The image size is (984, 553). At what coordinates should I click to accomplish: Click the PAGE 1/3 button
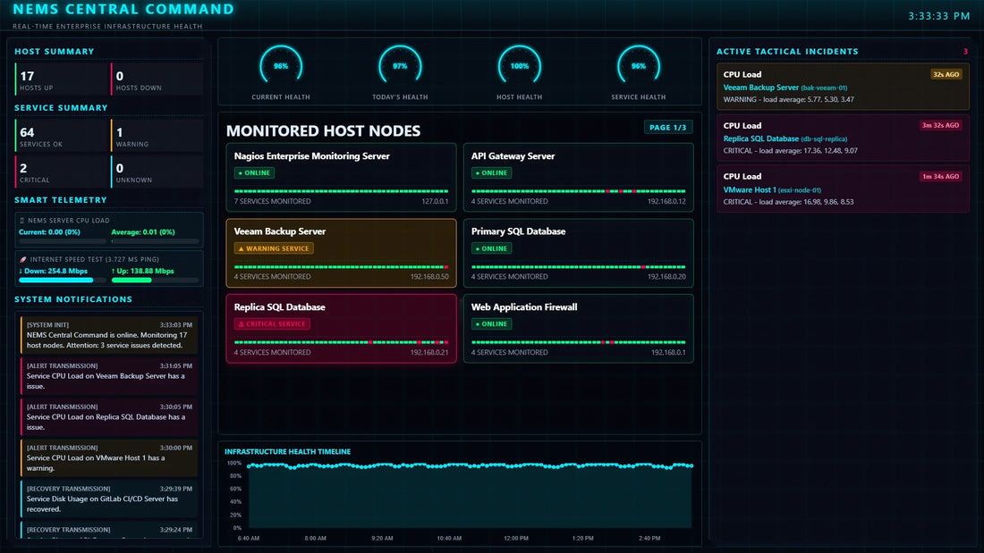tap(667, 127)
